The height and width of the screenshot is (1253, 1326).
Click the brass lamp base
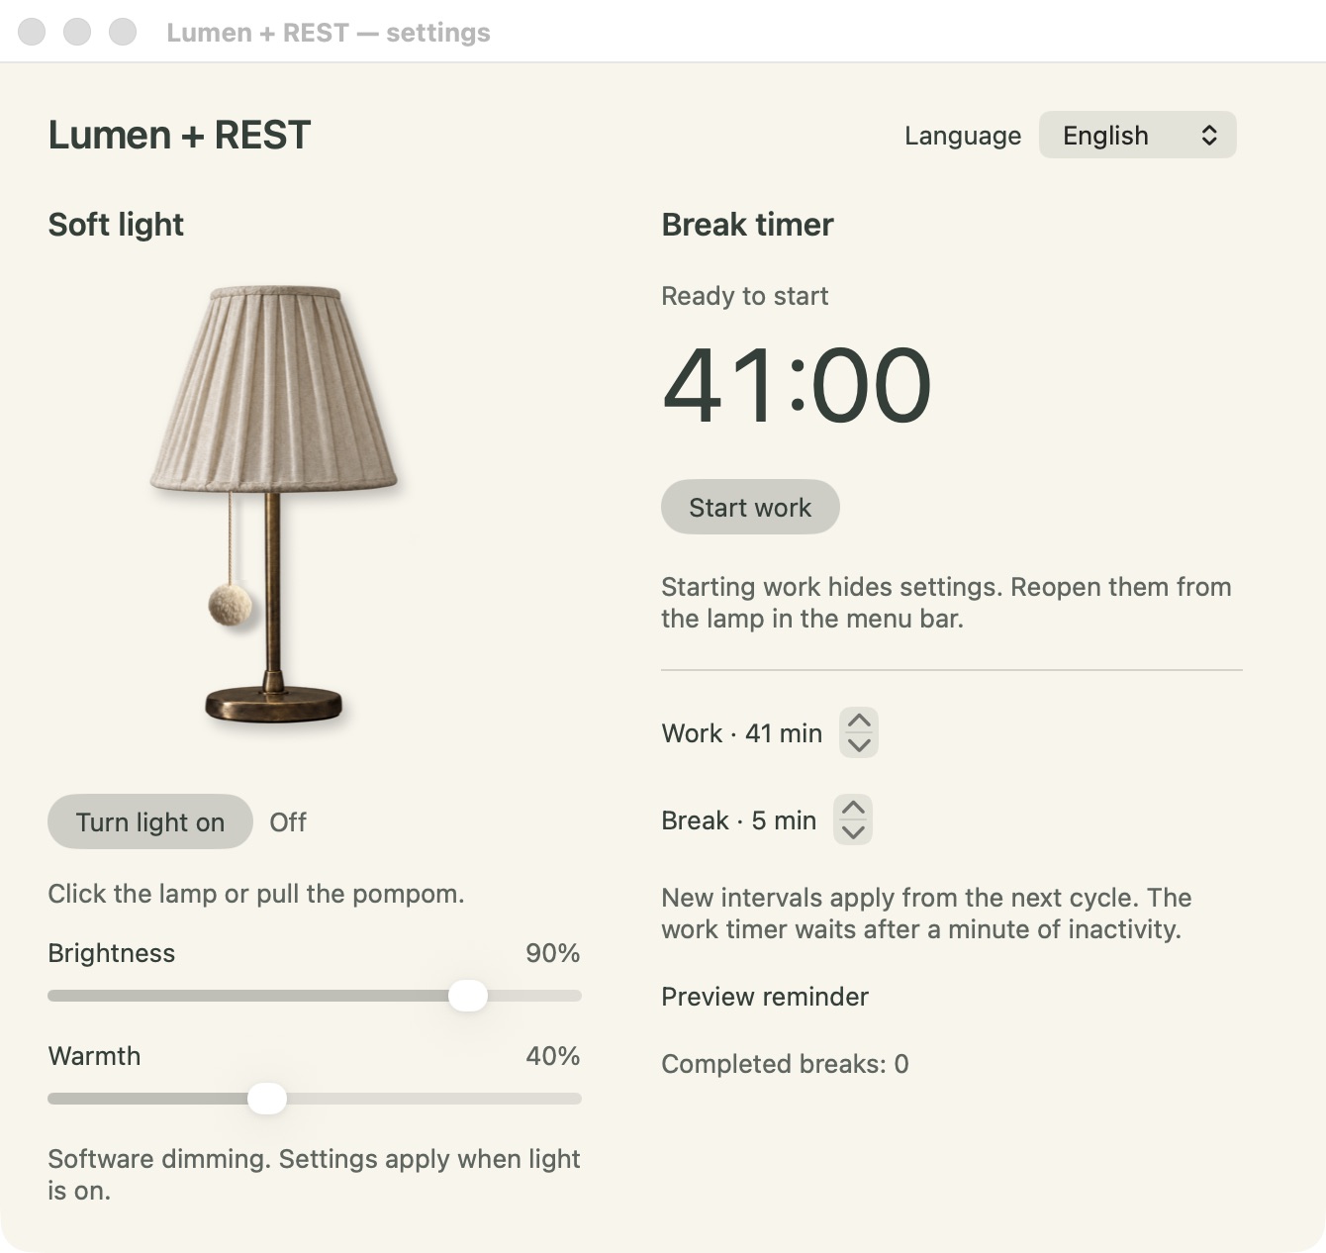click(274, 704)
